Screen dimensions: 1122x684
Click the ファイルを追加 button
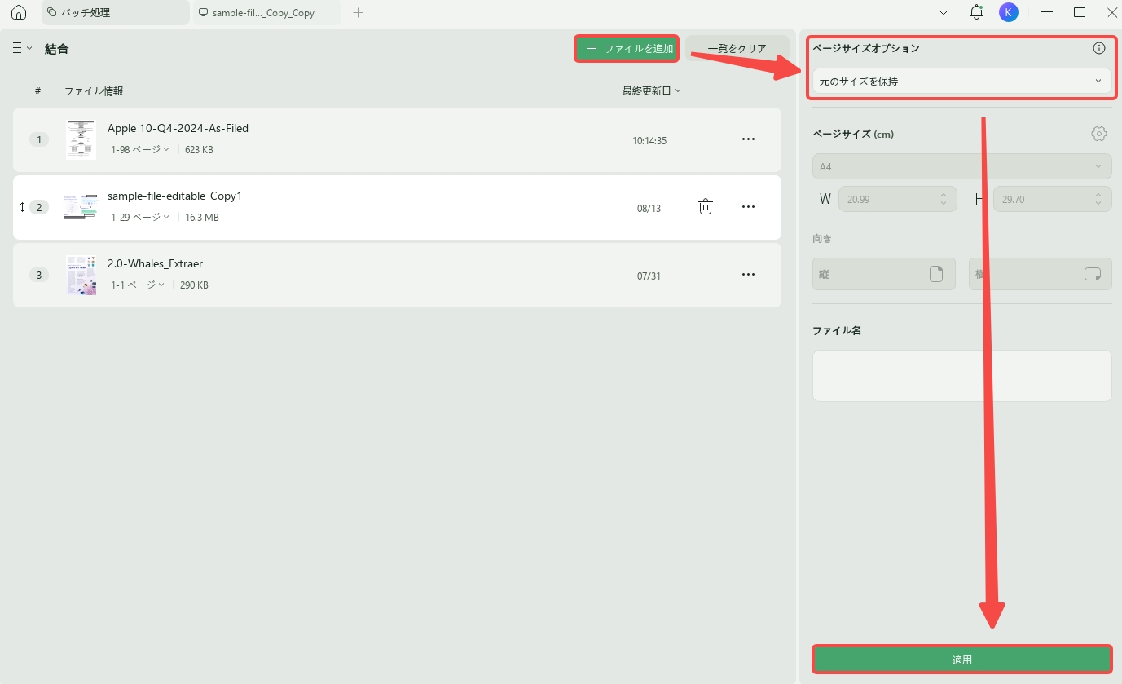click(x=627, y=48)
